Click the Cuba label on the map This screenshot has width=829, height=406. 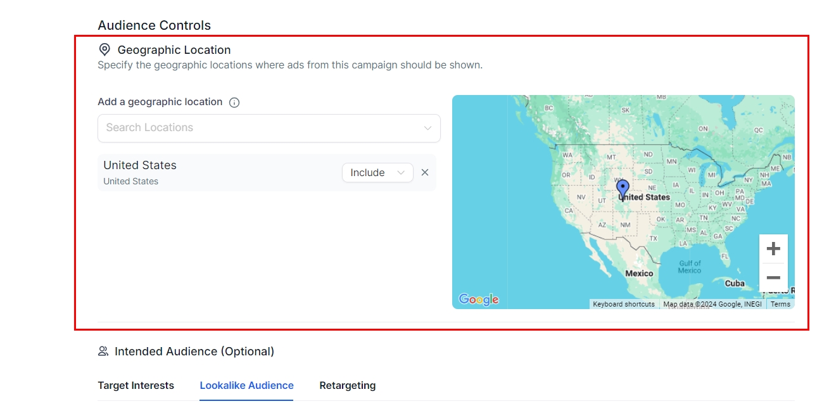click(x=735, y=283)
